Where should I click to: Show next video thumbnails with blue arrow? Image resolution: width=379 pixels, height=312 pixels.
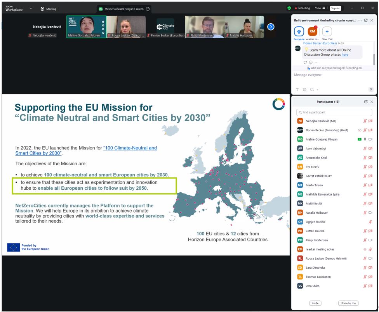click(271, 27)
